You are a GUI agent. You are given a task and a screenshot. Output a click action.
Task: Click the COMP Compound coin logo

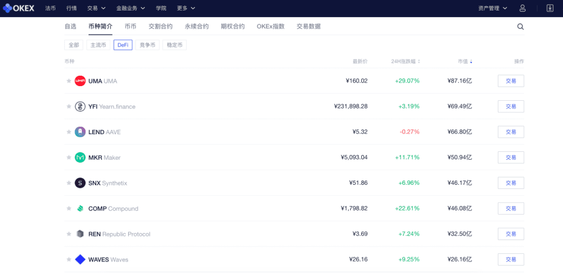tap(80, 209)
